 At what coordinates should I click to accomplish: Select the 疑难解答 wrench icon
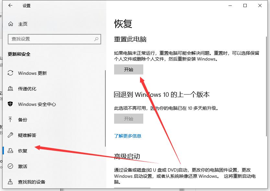click(x=10, y=135)
